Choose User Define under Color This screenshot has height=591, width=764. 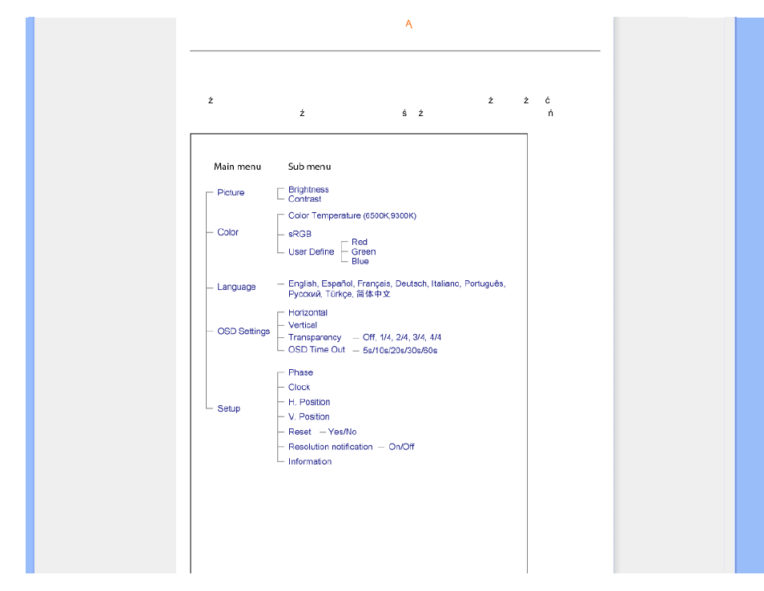pyautogui.click(x=311, y=252)
